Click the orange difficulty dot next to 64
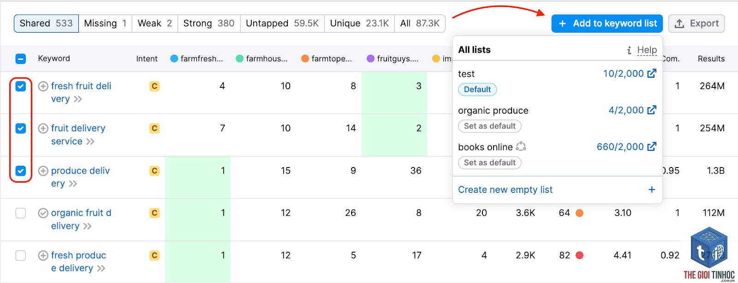This screenshot has width=738, height=283. pyautogui.click(x=580, y=213)
